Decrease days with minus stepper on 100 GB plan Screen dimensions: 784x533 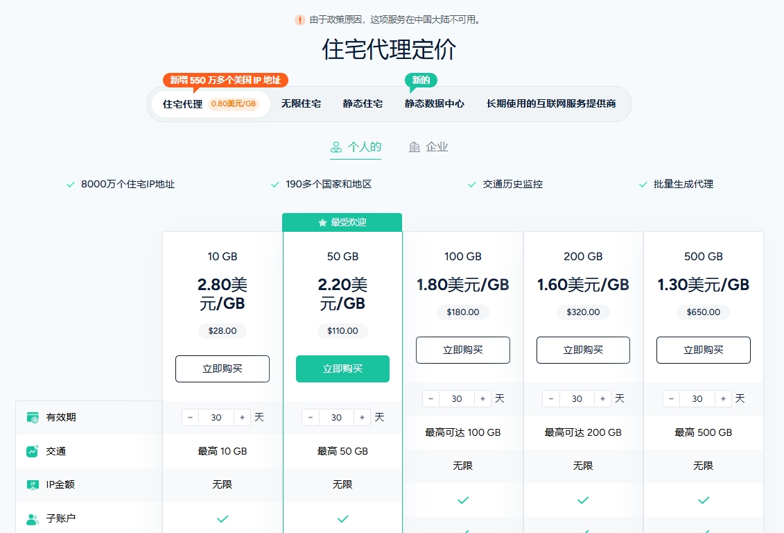pos(430,398)
